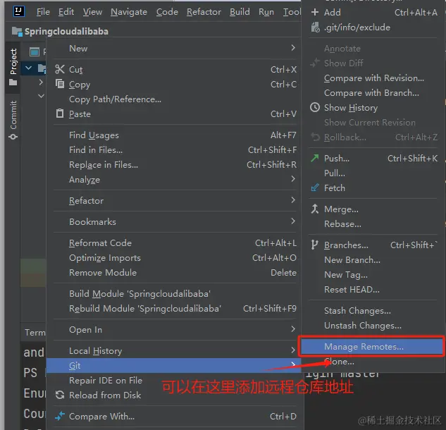Select Remove Module

coord(174,272)
